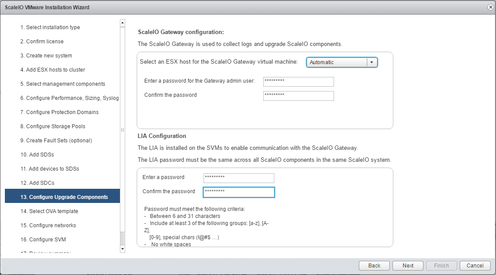Cancel the installation wizard
The width and height of the screenshot is (496, 275).
pyautogui.click(x=475, y=266)
